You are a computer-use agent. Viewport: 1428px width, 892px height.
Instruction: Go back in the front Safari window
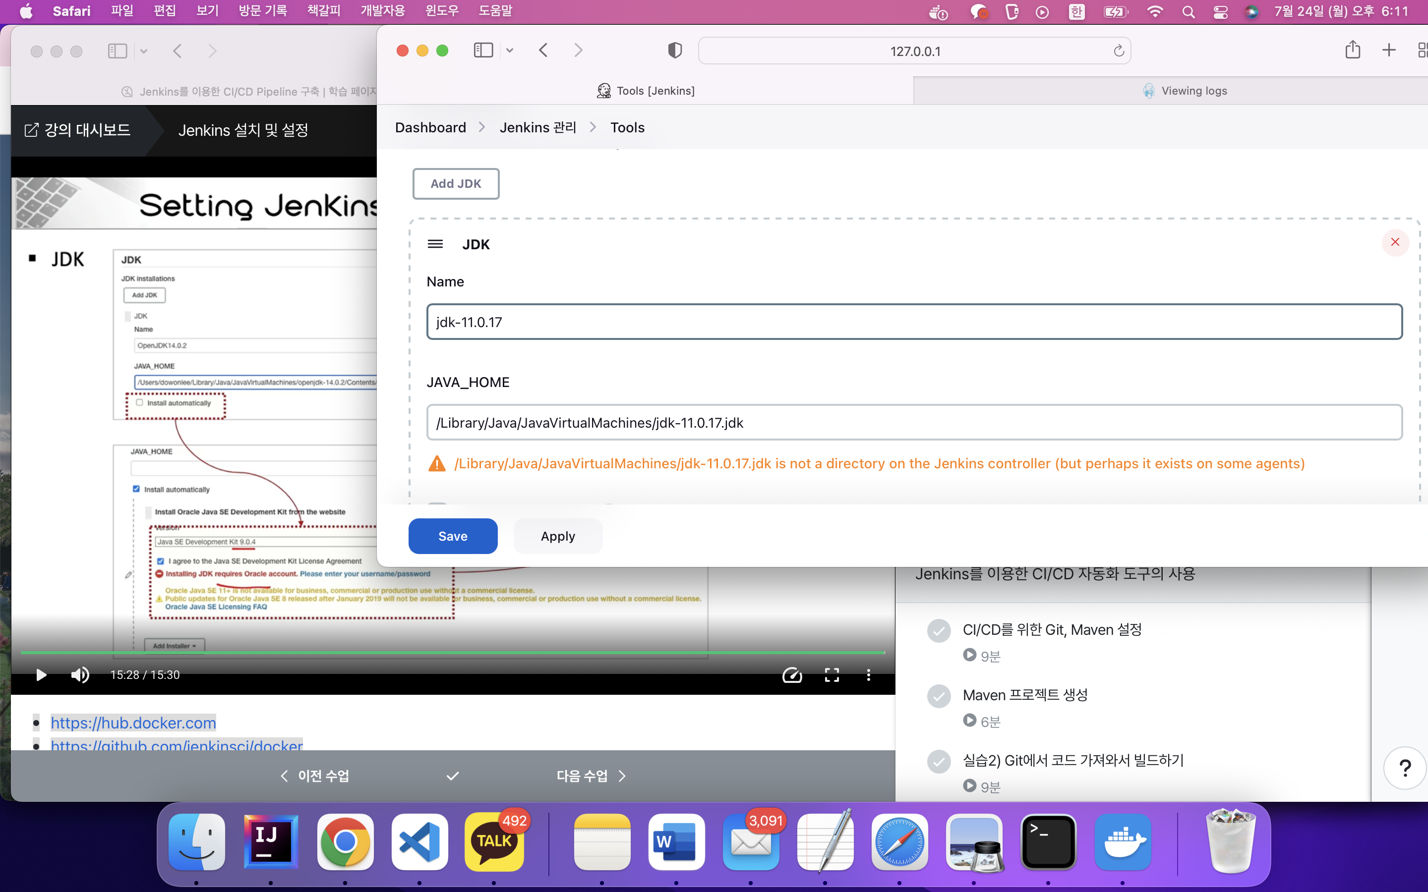coord(543,51)
